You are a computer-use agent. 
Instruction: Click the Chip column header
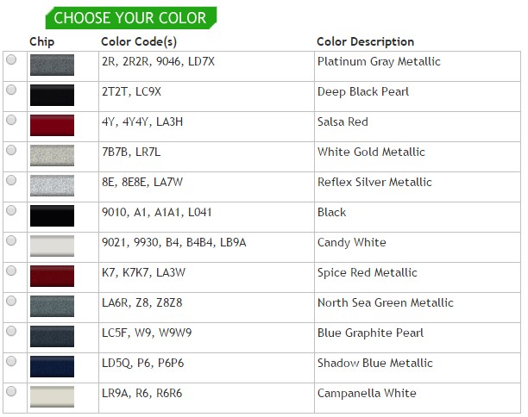(x=41, y=41)
